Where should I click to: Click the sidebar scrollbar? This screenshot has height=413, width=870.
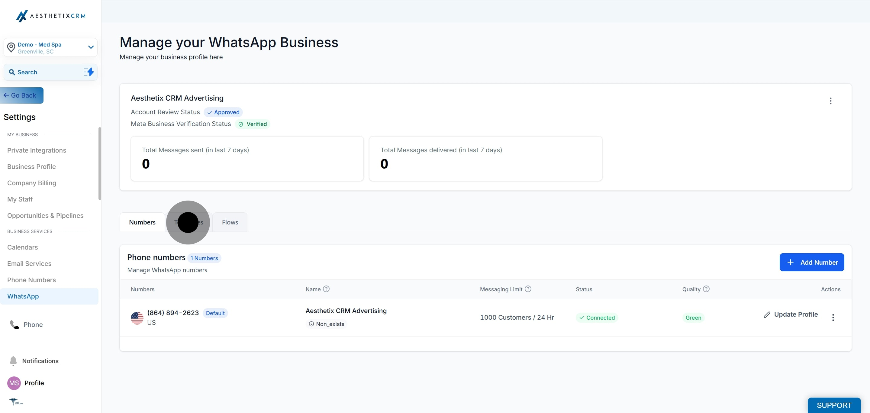100,163
